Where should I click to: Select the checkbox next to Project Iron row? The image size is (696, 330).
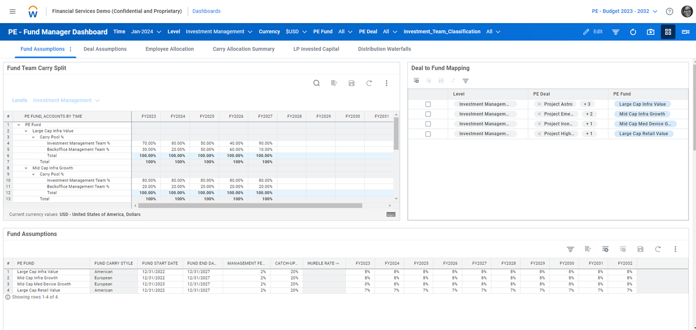(428, 124)
